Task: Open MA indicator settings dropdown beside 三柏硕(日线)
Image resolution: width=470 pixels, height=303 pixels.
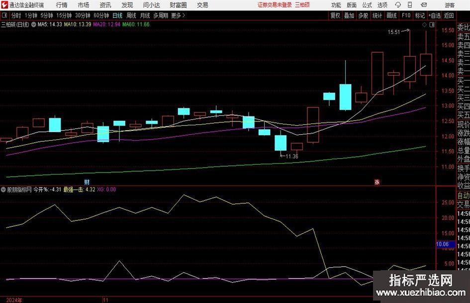Action: [x=34, y=24]
